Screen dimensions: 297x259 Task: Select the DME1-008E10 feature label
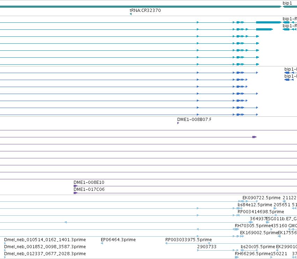coord(89,182)
